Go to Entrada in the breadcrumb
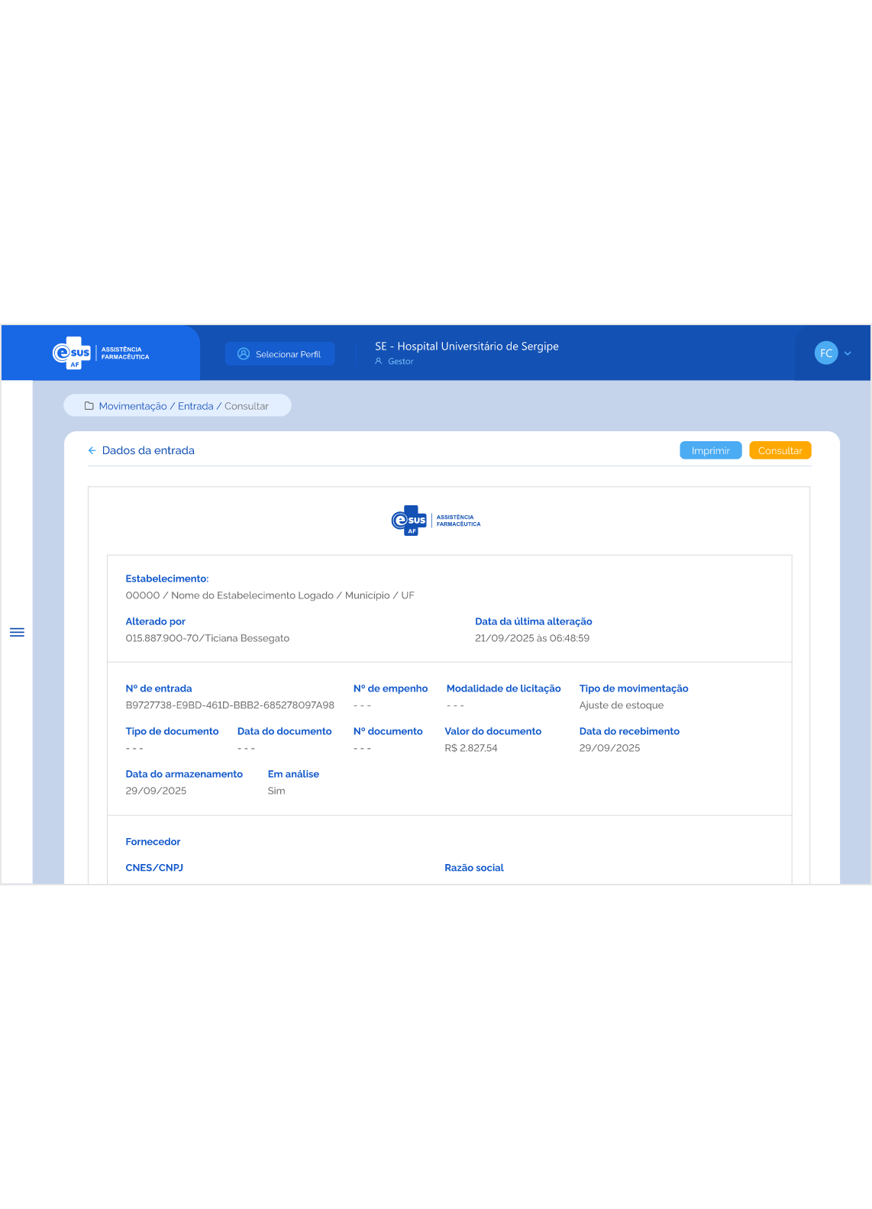Image resolution: width=872 pixels, height=1209 pixels. 195,406
